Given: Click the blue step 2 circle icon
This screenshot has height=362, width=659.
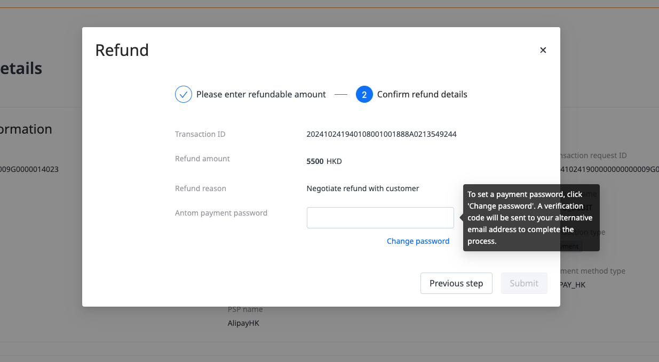Looking at the screenshot, I should [x=364, y=94].
